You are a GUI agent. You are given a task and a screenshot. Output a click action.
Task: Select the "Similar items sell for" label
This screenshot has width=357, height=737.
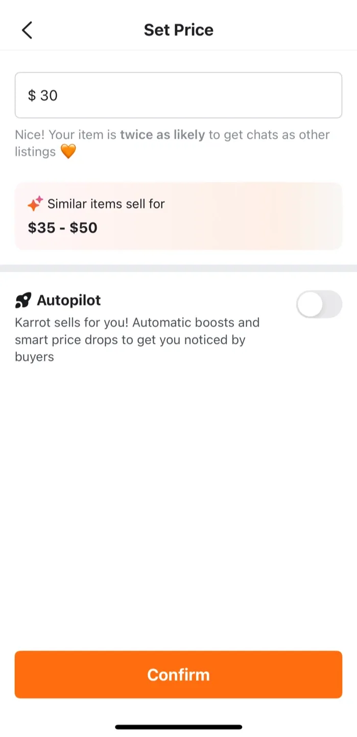tap(106, 204)
